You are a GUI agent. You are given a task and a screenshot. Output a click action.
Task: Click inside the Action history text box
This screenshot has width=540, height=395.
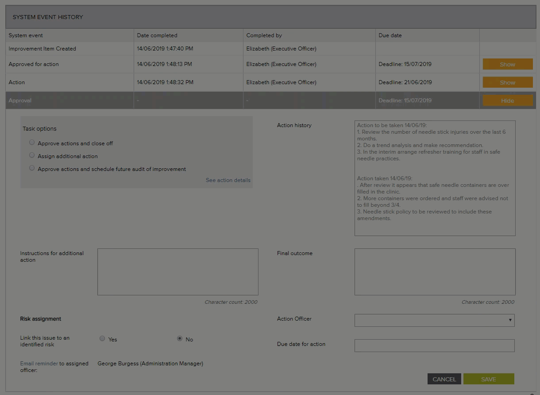click(435, 178)
